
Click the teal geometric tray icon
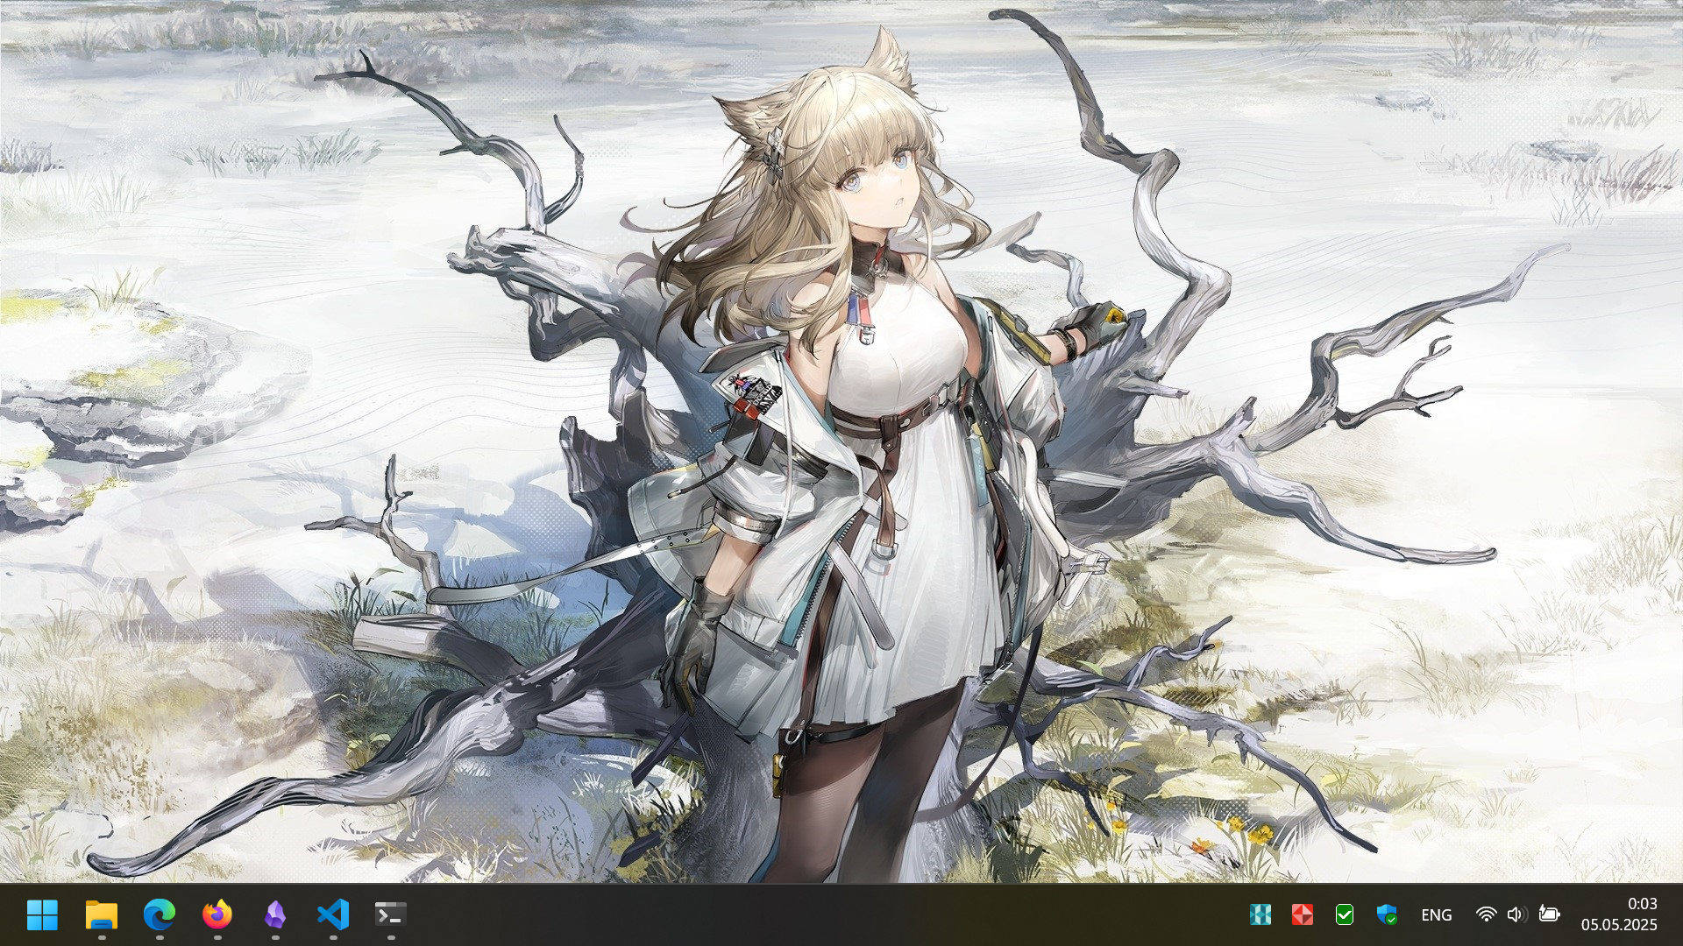(x=1260, y=914)
